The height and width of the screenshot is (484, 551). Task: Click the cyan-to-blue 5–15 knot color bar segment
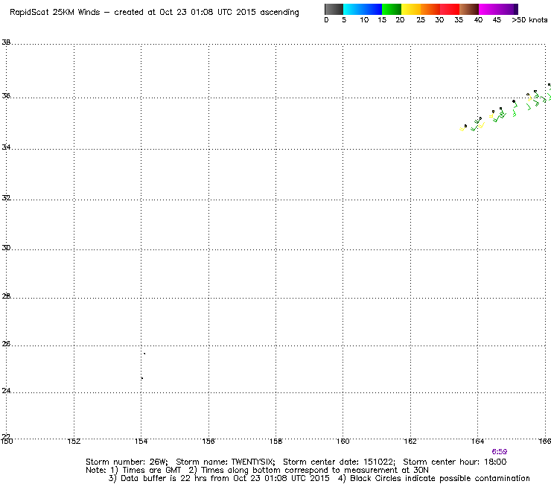pyautogui.click(x=363, y=9)
